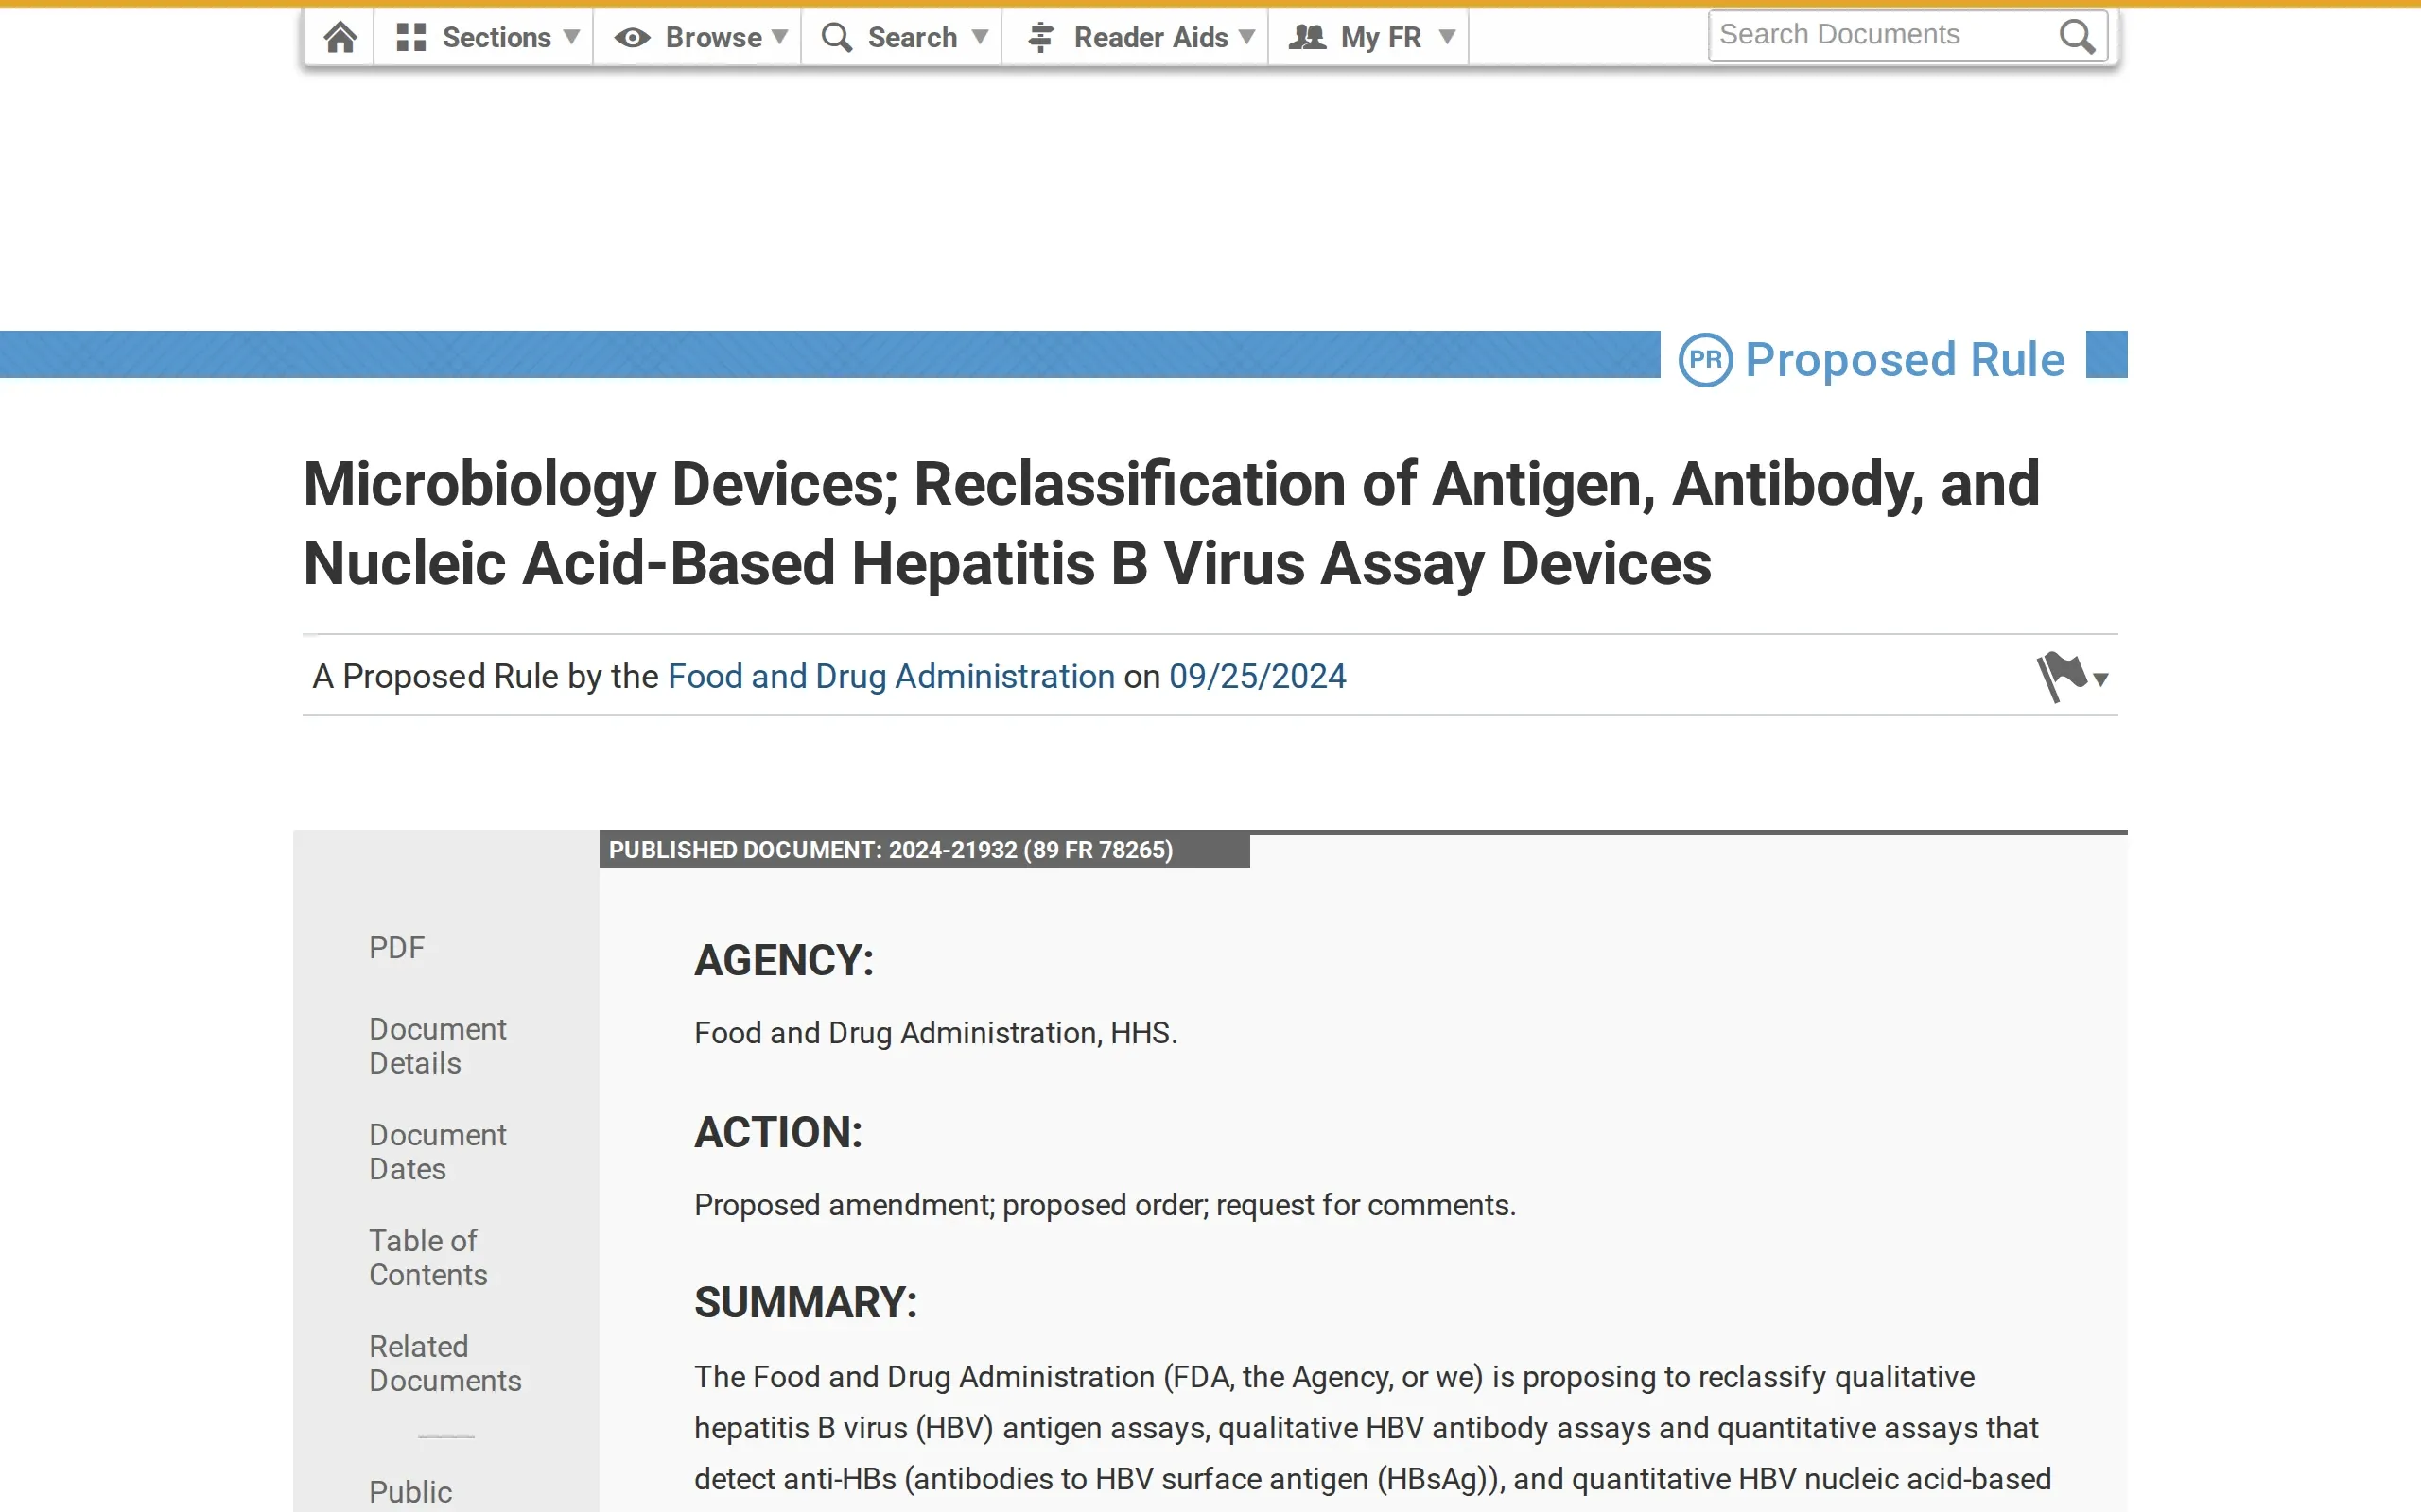Open the 09/25/2024 date link
Screen dimensions: 2421x1512
click(1258, 676)
